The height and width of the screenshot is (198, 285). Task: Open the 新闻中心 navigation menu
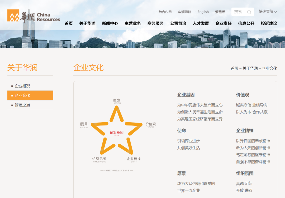110,23
